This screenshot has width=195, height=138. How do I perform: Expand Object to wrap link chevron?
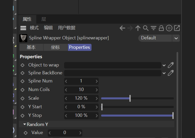[x=164, y=65]
